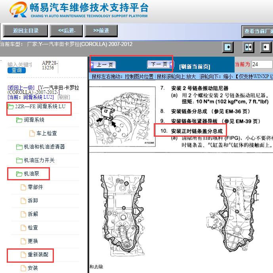Click the current page number field
The width and height of the screenshot is (273, 273).
(x=262, y=65)
